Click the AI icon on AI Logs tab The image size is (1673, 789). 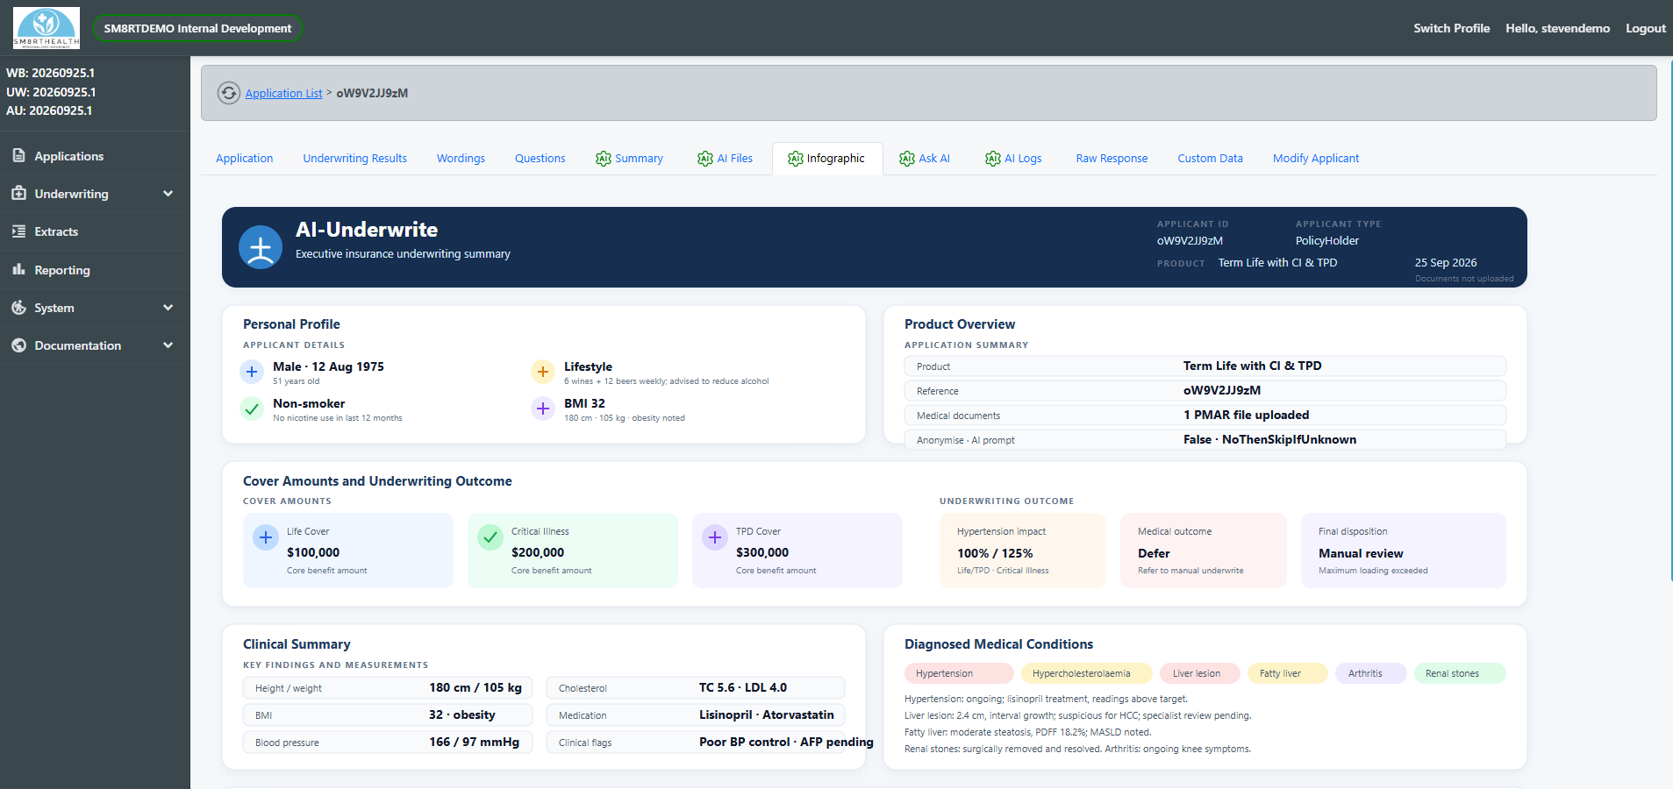993,159
